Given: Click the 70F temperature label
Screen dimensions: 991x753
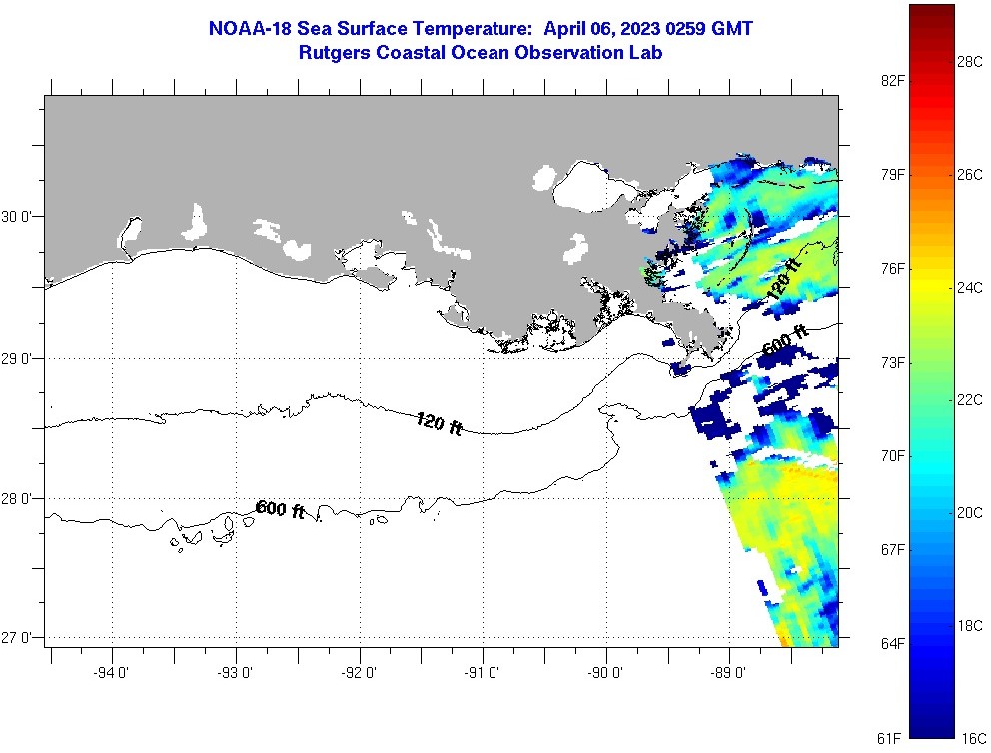Looking at the screenshot, I should click(x=893, y=456).
